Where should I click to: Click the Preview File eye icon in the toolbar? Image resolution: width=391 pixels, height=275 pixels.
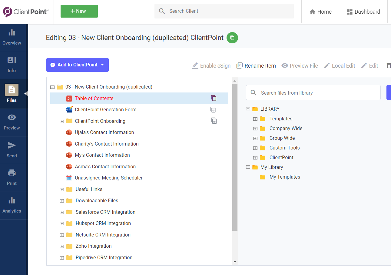285,65
